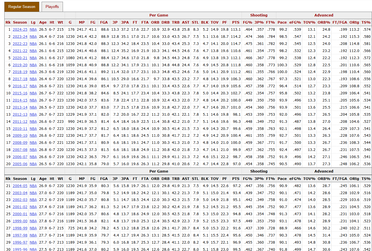372x251 pixels.
Task: Open the 2020-21 season link
Action: click(x=20, y=58)
